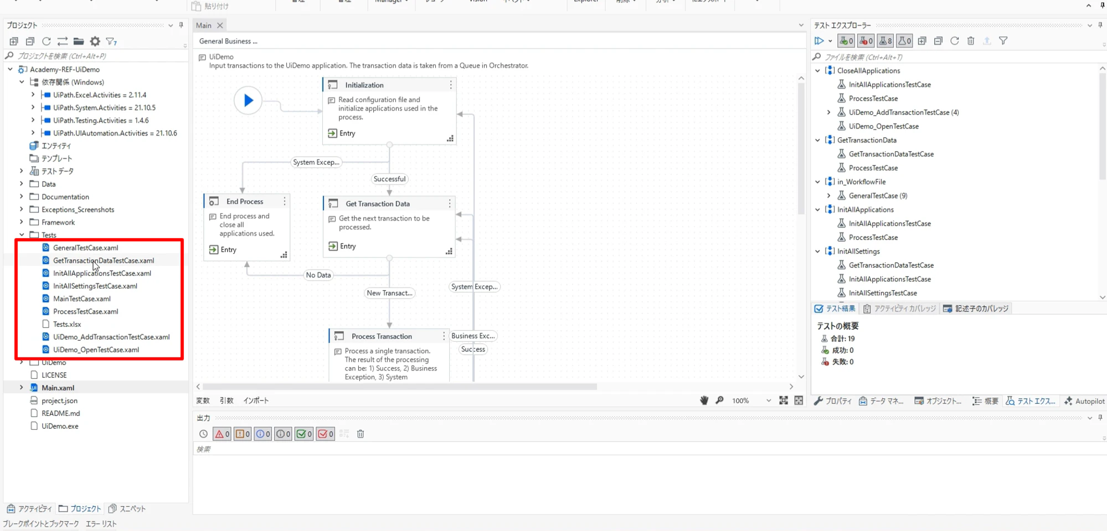Click the Test Explorer vertical scrollbar
The height and width of the screenshot is (531, 1107).
coord(1102,126)
